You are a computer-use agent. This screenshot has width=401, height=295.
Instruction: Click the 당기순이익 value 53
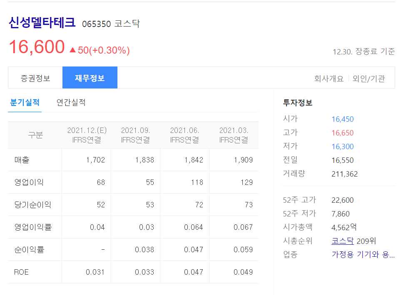click(150, 205)
